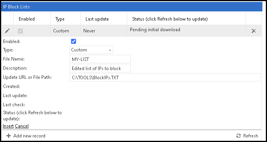Open the Type dropdown showing Custom
Image resolution: width=267 pixels, height=142 pixels.
point(91,50)
